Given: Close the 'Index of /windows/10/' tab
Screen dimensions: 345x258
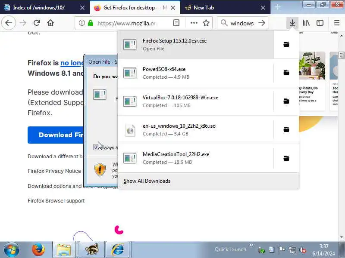Looking at the screenshot, I should tap(82, 8).
